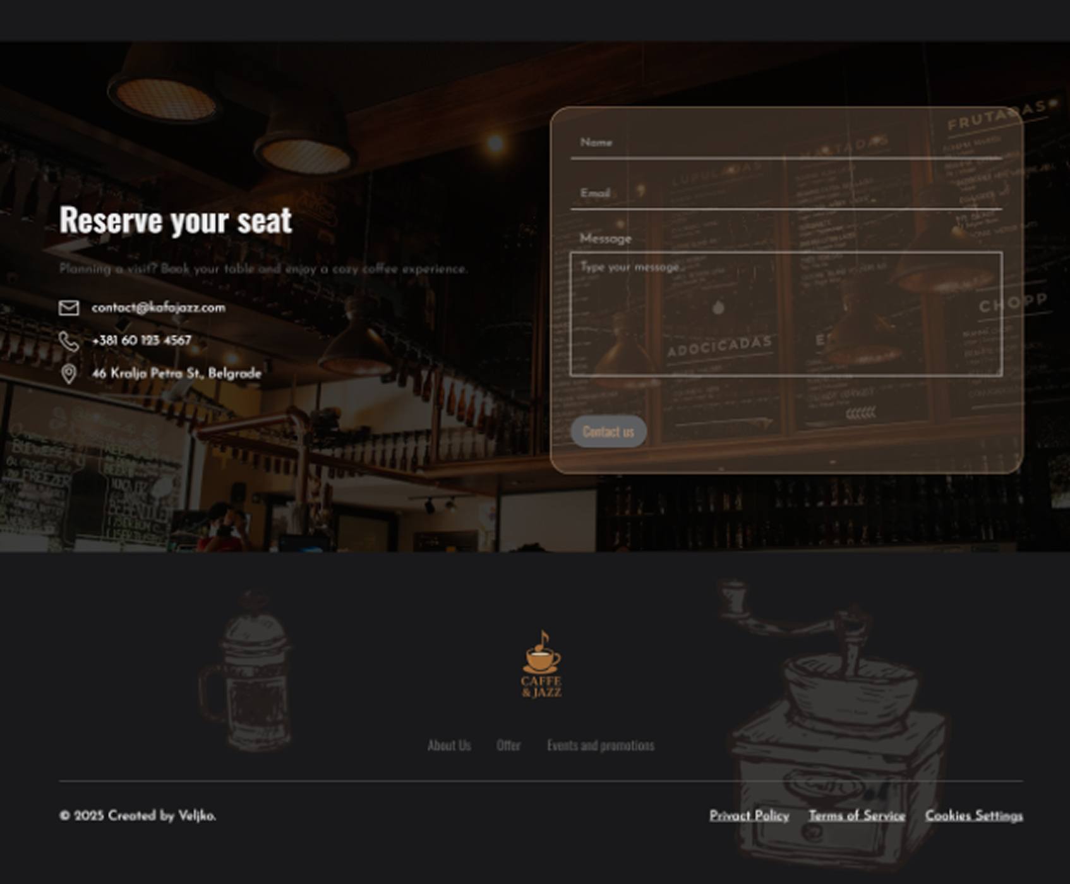Click the 46 Kralja Petra St. address

coord(177,373)
